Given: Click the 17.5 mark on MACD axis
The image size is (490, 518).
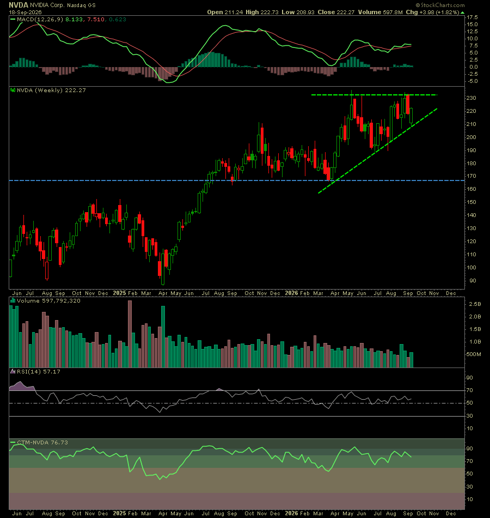Looking at the screenshot, I should 472,17.
